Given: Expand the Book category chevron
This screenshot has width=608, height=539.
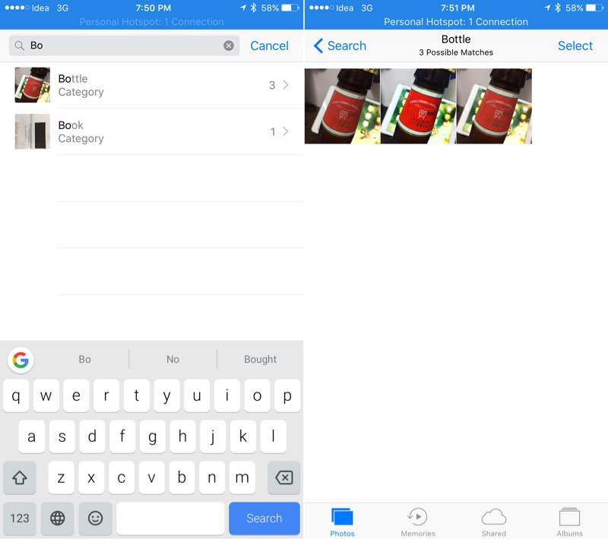Looking at the screenshot, I should (286, 131).
